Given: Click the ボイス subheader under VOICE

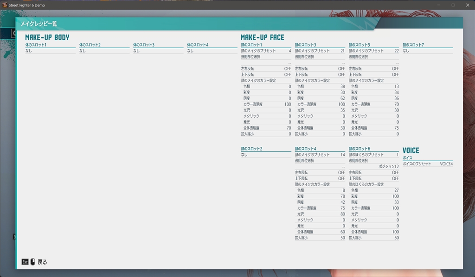Looking at the screenshot, I should tap(407, 158).
